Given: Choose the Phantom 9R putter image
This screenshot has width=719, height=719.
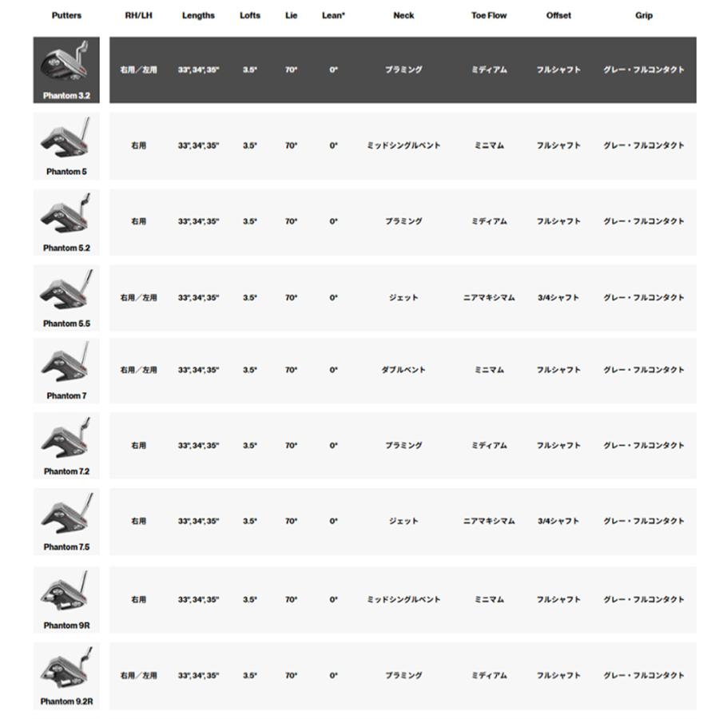Looking at the screenshot, I should (x=66, y=593).
